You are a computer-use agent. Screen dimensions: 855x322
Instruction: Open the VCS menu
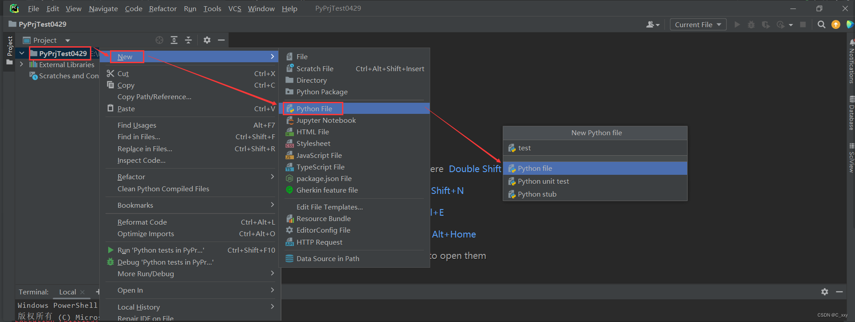[235, 8]
